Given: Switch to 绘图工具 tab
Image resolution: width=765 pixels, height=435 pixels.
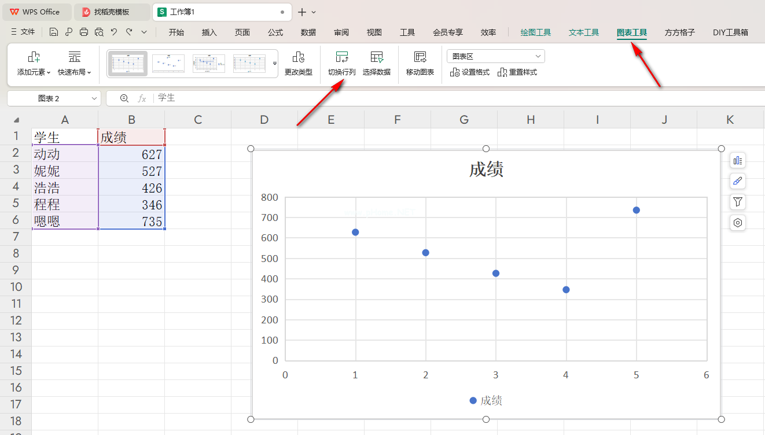Looking at the screenshot, I should 536,32.
